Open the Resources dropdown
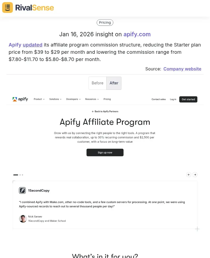The height and width of the screenshot is (258, 210). 92,99
